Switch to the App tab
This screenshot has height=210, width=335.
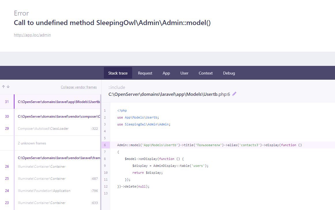pos(166,73)
